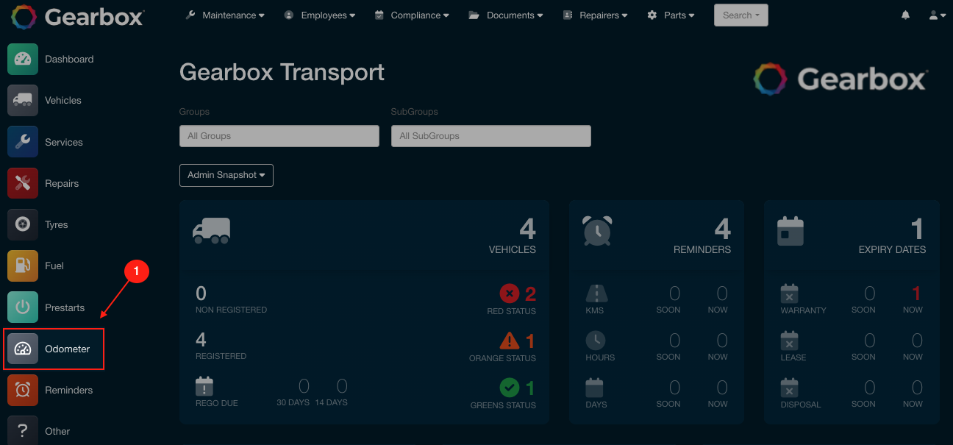Click the large Gearbox logo at top-right

point(840,79)
